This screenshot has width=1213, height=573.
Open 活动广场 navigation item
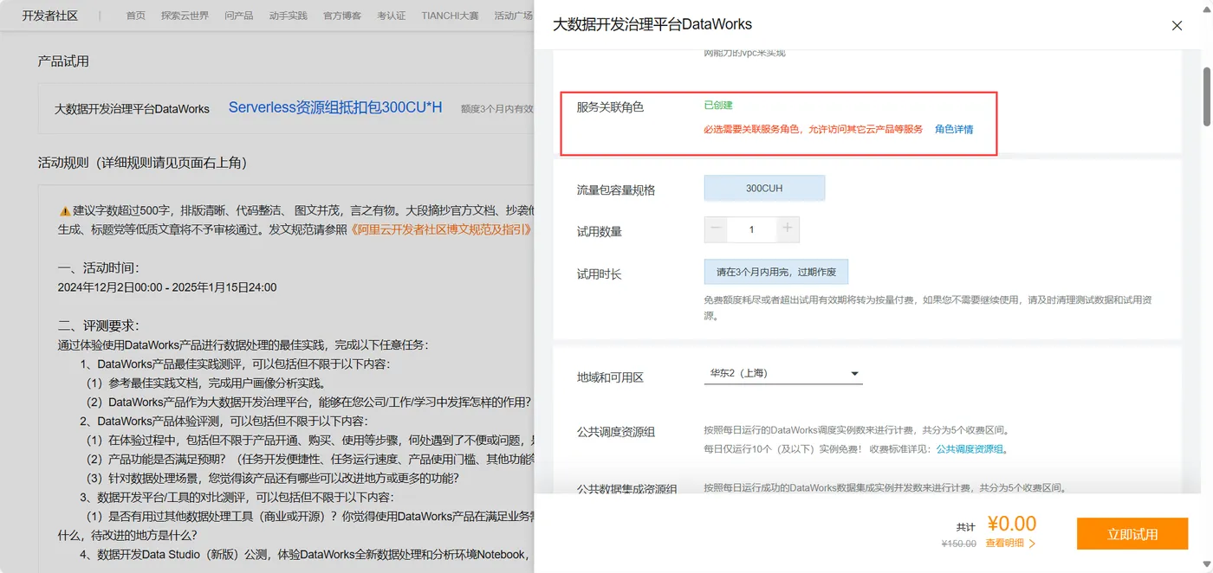513,16
